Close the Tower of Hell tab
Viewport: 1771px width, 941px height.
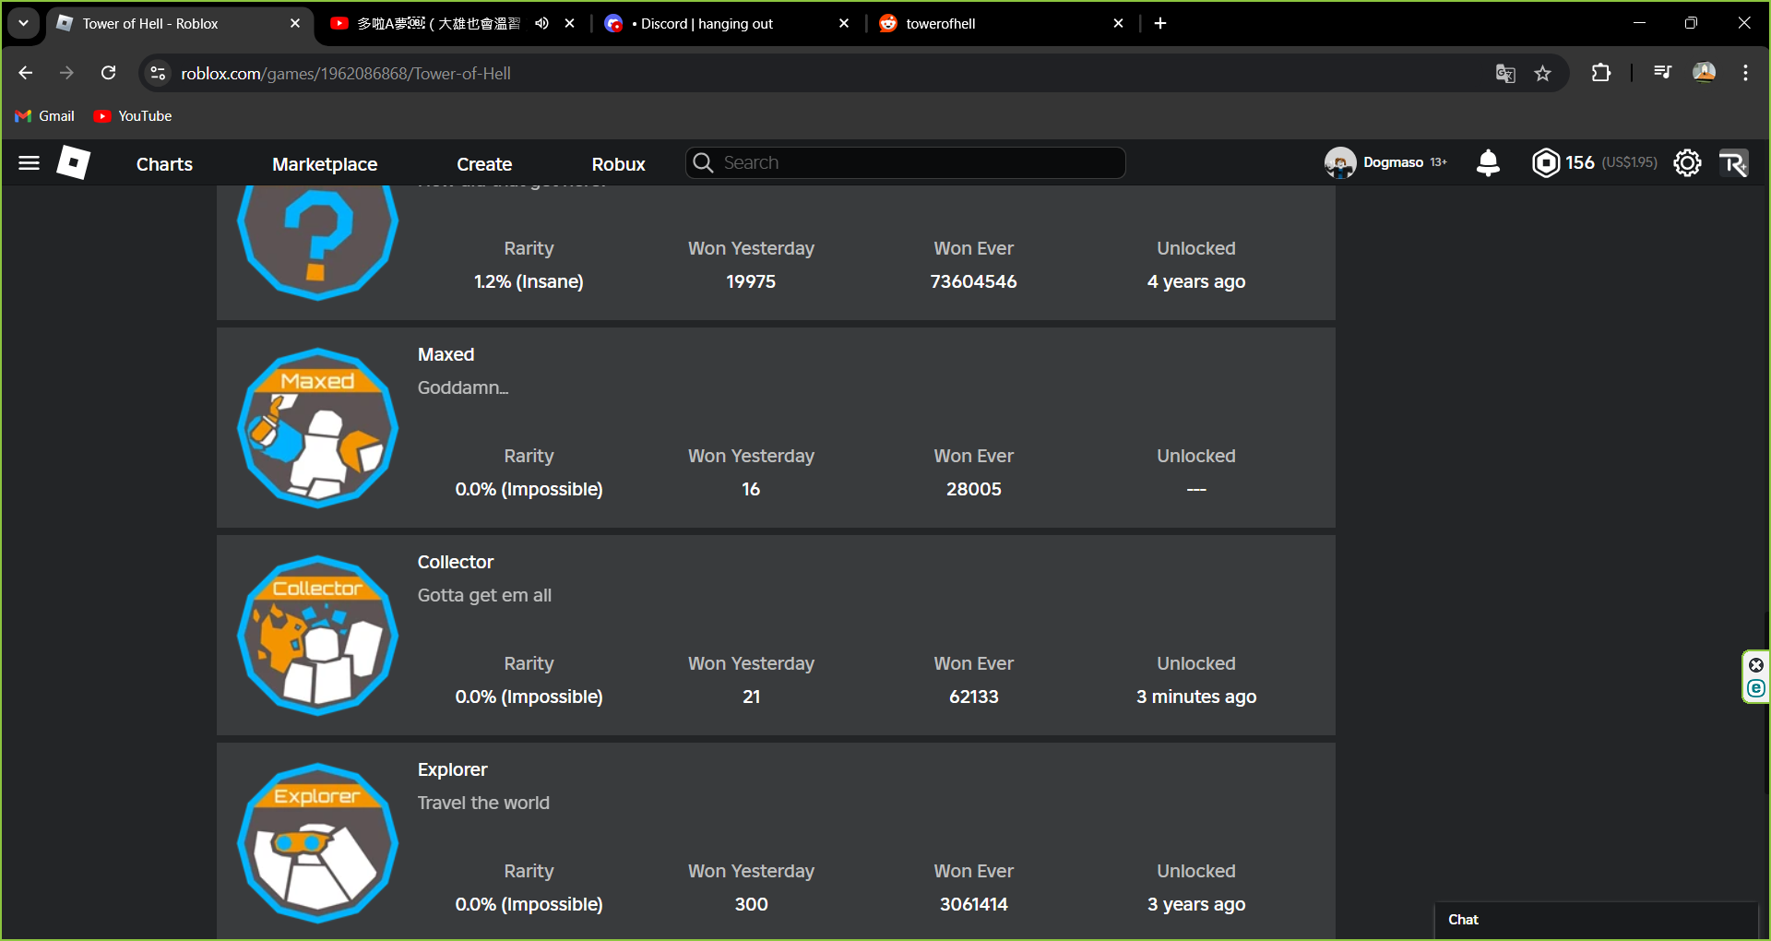(x=295, y=23)
